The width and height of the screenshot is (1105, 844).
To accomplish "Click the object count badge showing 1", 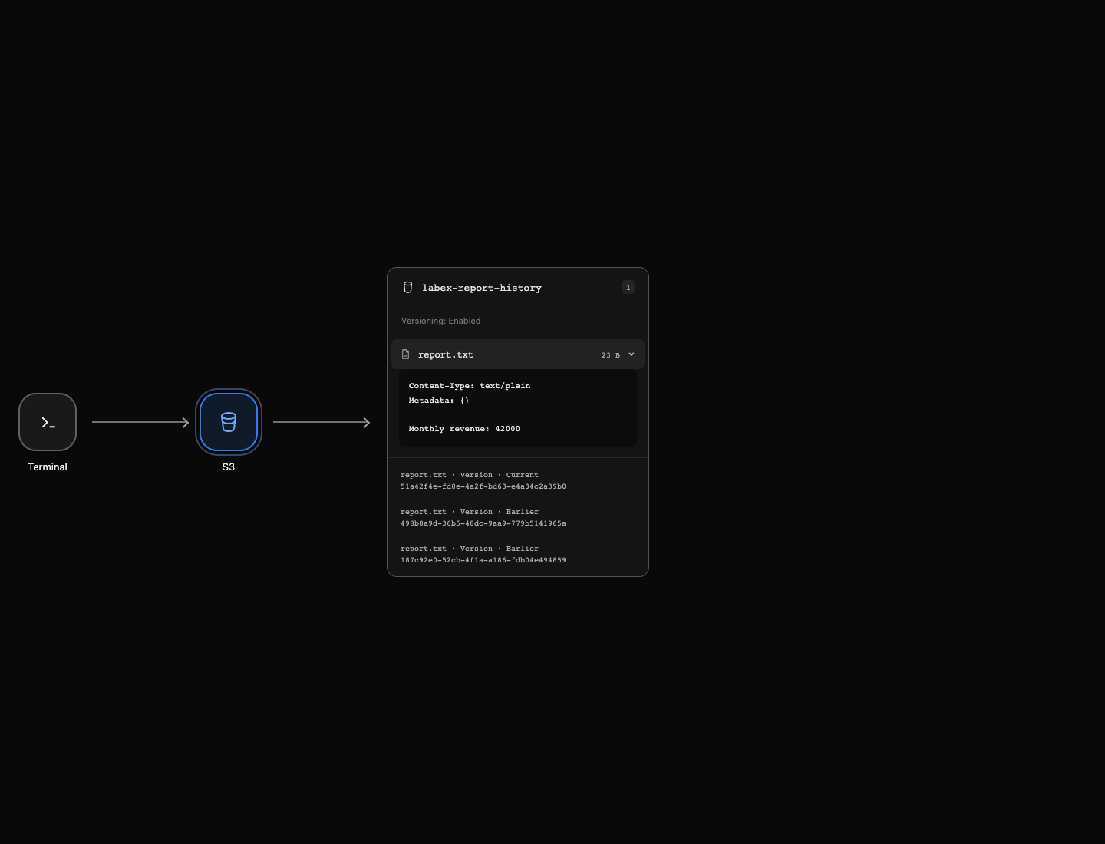I will [628, 288].
